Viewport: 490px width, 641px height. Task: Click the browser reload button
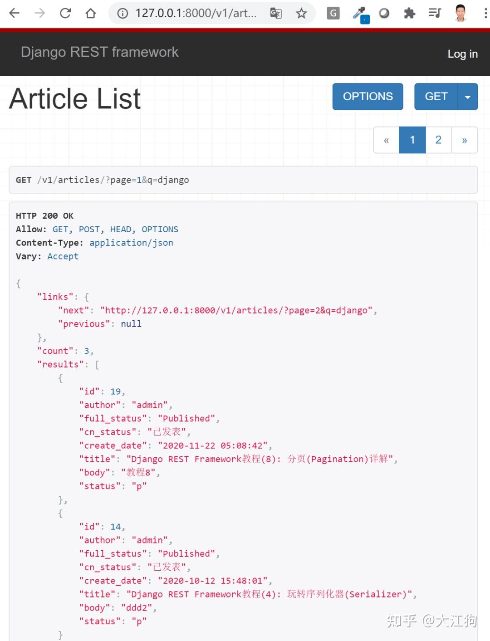[65, 13]
